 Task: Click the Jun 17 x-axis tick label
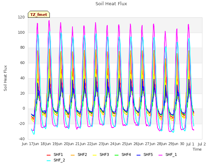point(28,144)
